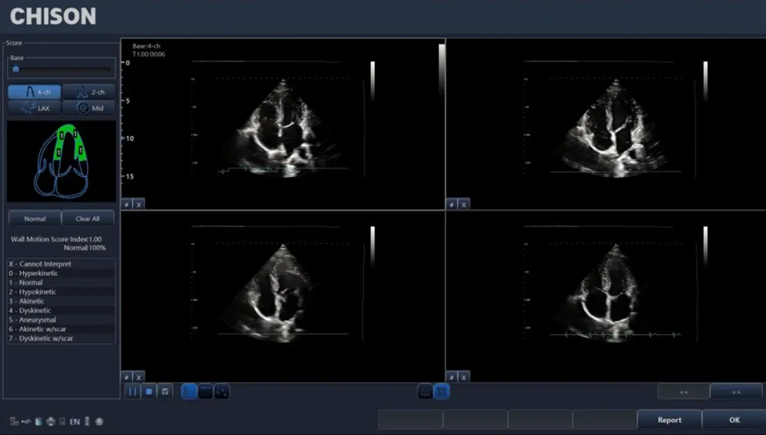
Task: Select '5 - Aneurysmal' score
Action: 61,319
